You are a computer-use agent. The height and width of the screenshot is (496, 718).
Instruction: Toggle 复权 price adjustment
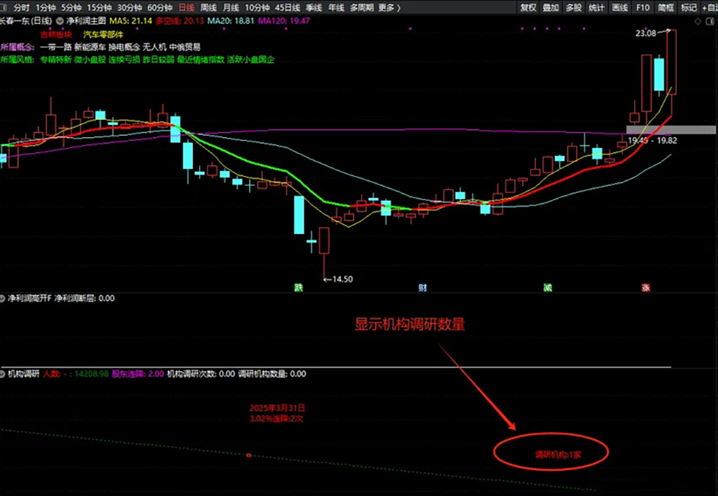pyautogui.click(x=528, y=8)
